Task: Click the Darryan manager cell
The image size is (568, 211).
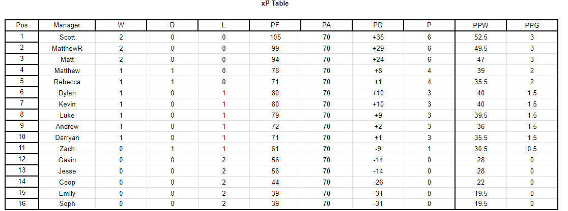Action: click(67, 137)
